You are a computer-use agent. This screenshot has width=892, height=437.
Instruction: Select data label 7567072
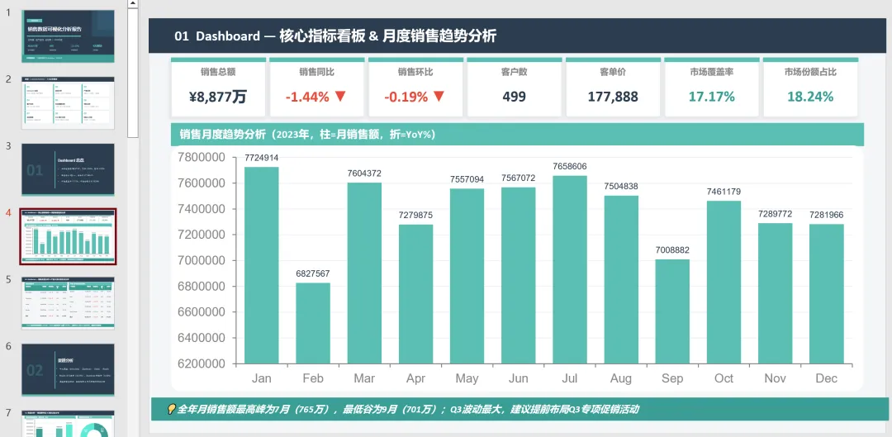point(518,178)
